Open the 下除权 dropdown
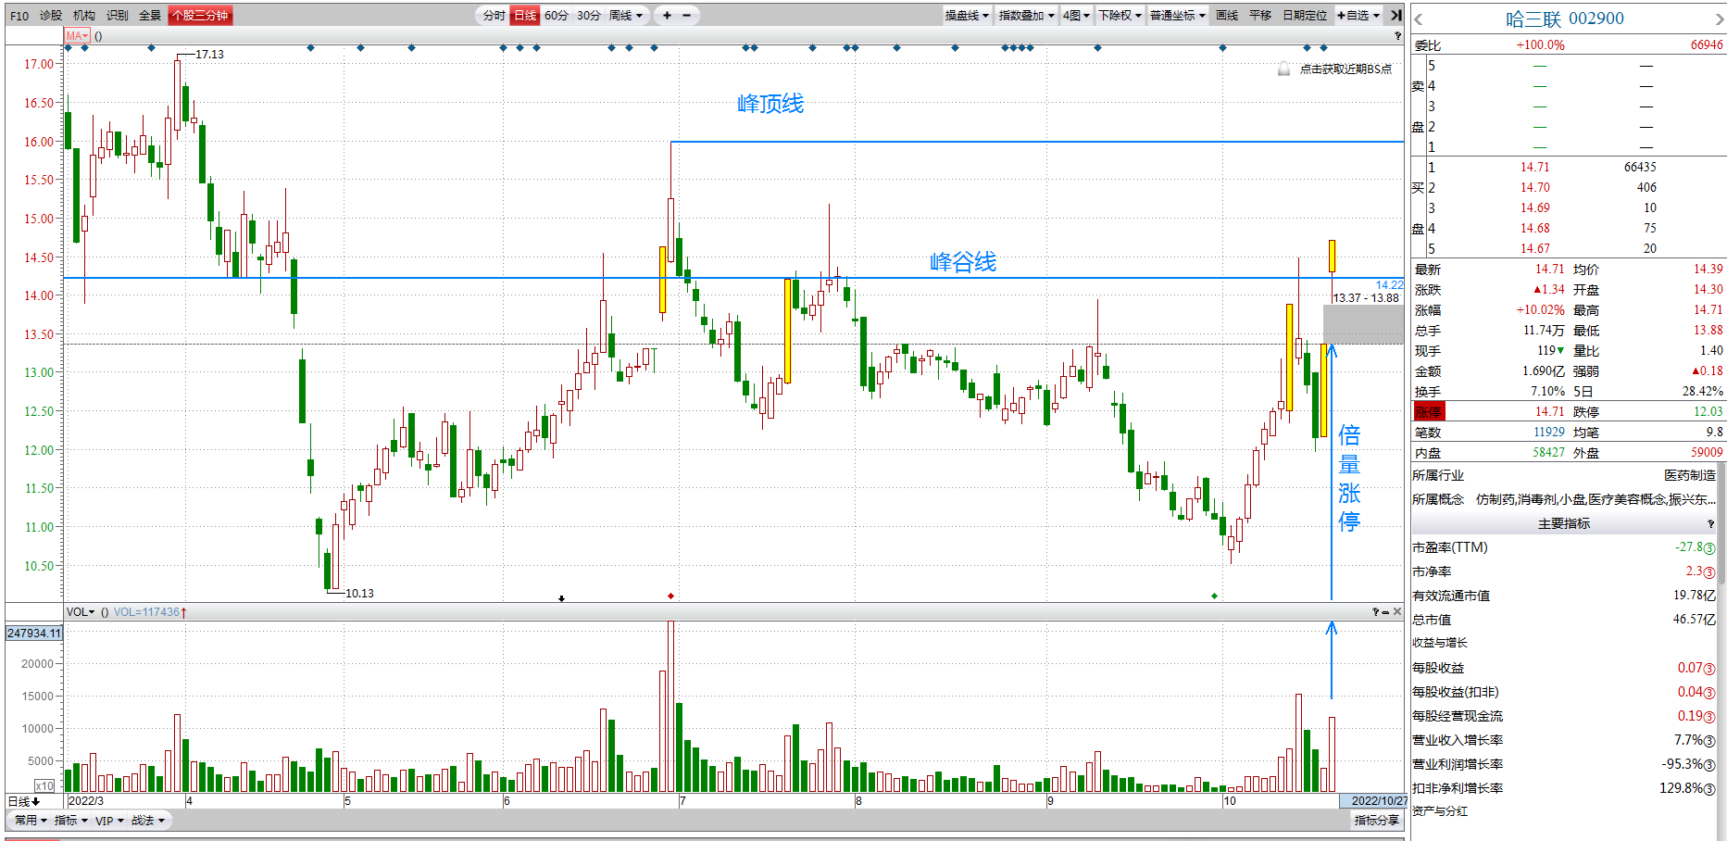 (x=1120, y=16)
